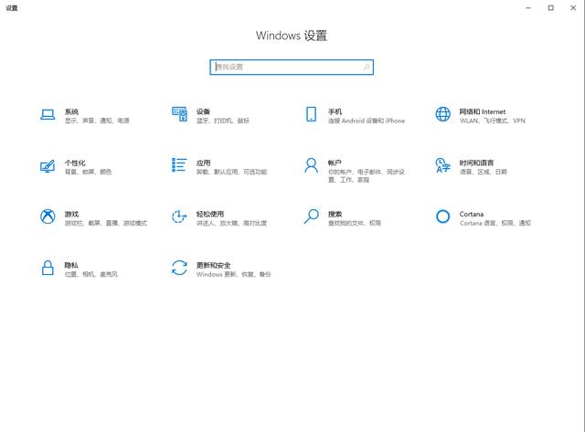Click the 应用 title text
Viewport: 585px width, 432px height.
(x=203, y=163)
